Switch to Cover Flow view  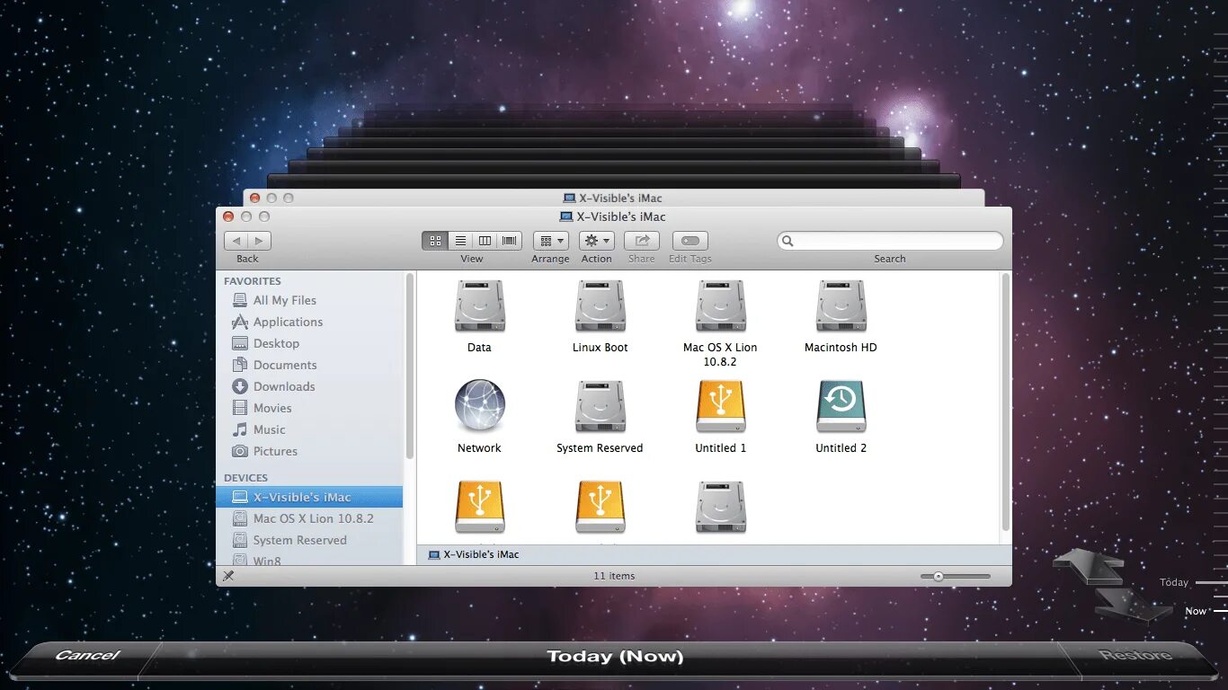[510, 241]
